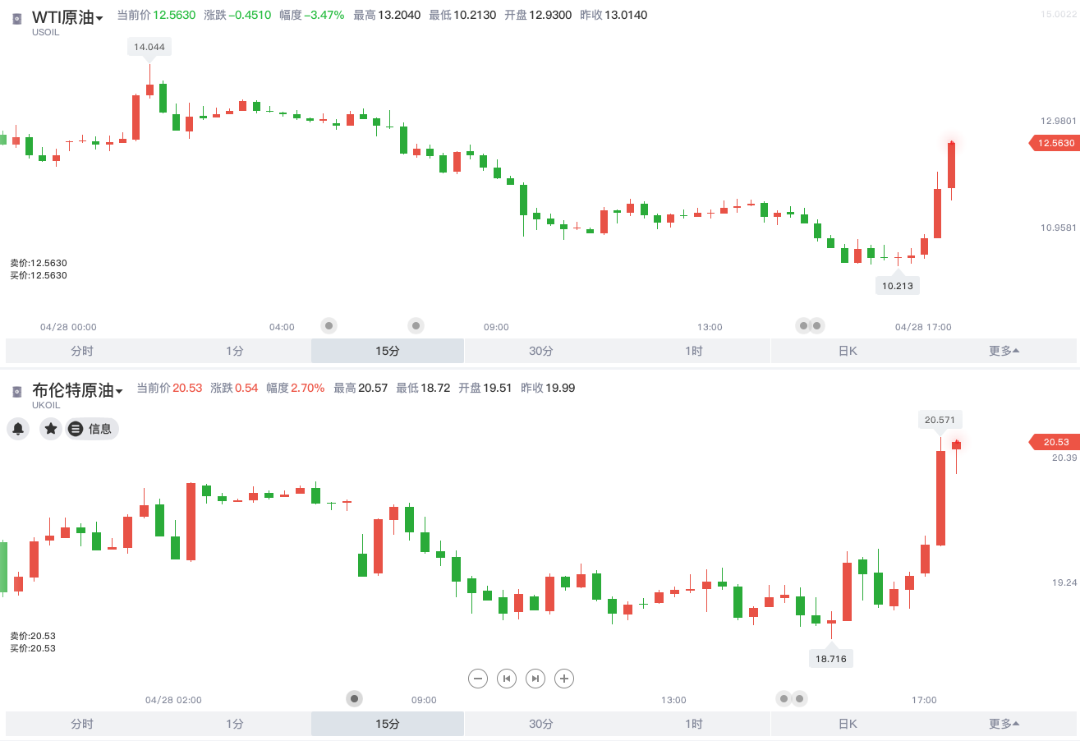Click the red 12.5630 current price tag
This screenshot has height=741, width=1080.
point(1055,143)
